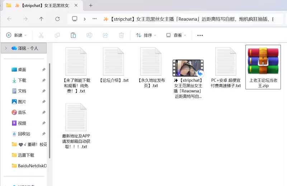
Task: Select the WinRAR zip archive file
Action: coord(263,67)
